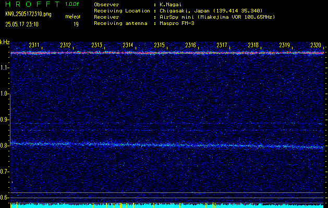Click the red carrier line near the top of the spectrogram
This screenshot has width=328, height=208.
click(167, 53)
